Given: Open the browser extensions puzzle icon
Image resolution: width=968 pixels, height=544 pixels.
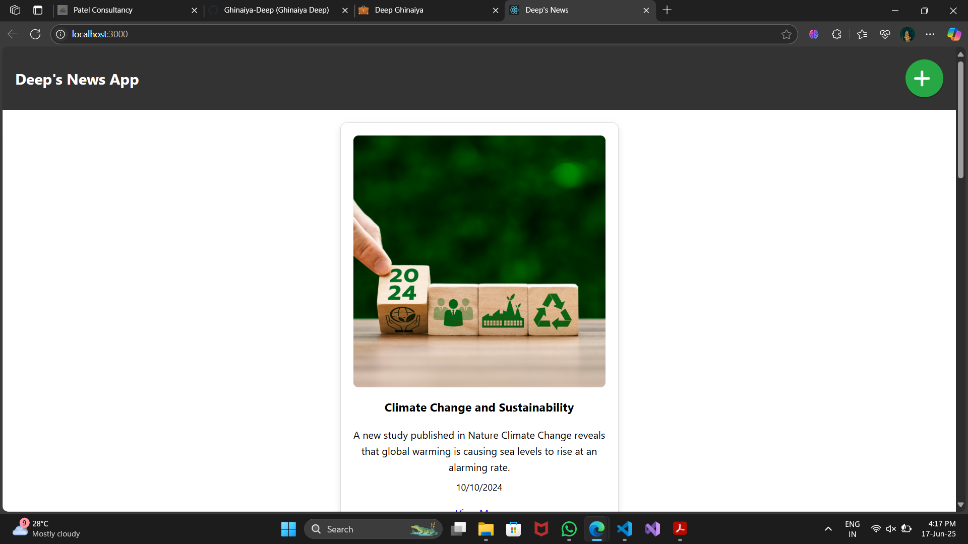Looking at the screenshot, I should [836, 34].
